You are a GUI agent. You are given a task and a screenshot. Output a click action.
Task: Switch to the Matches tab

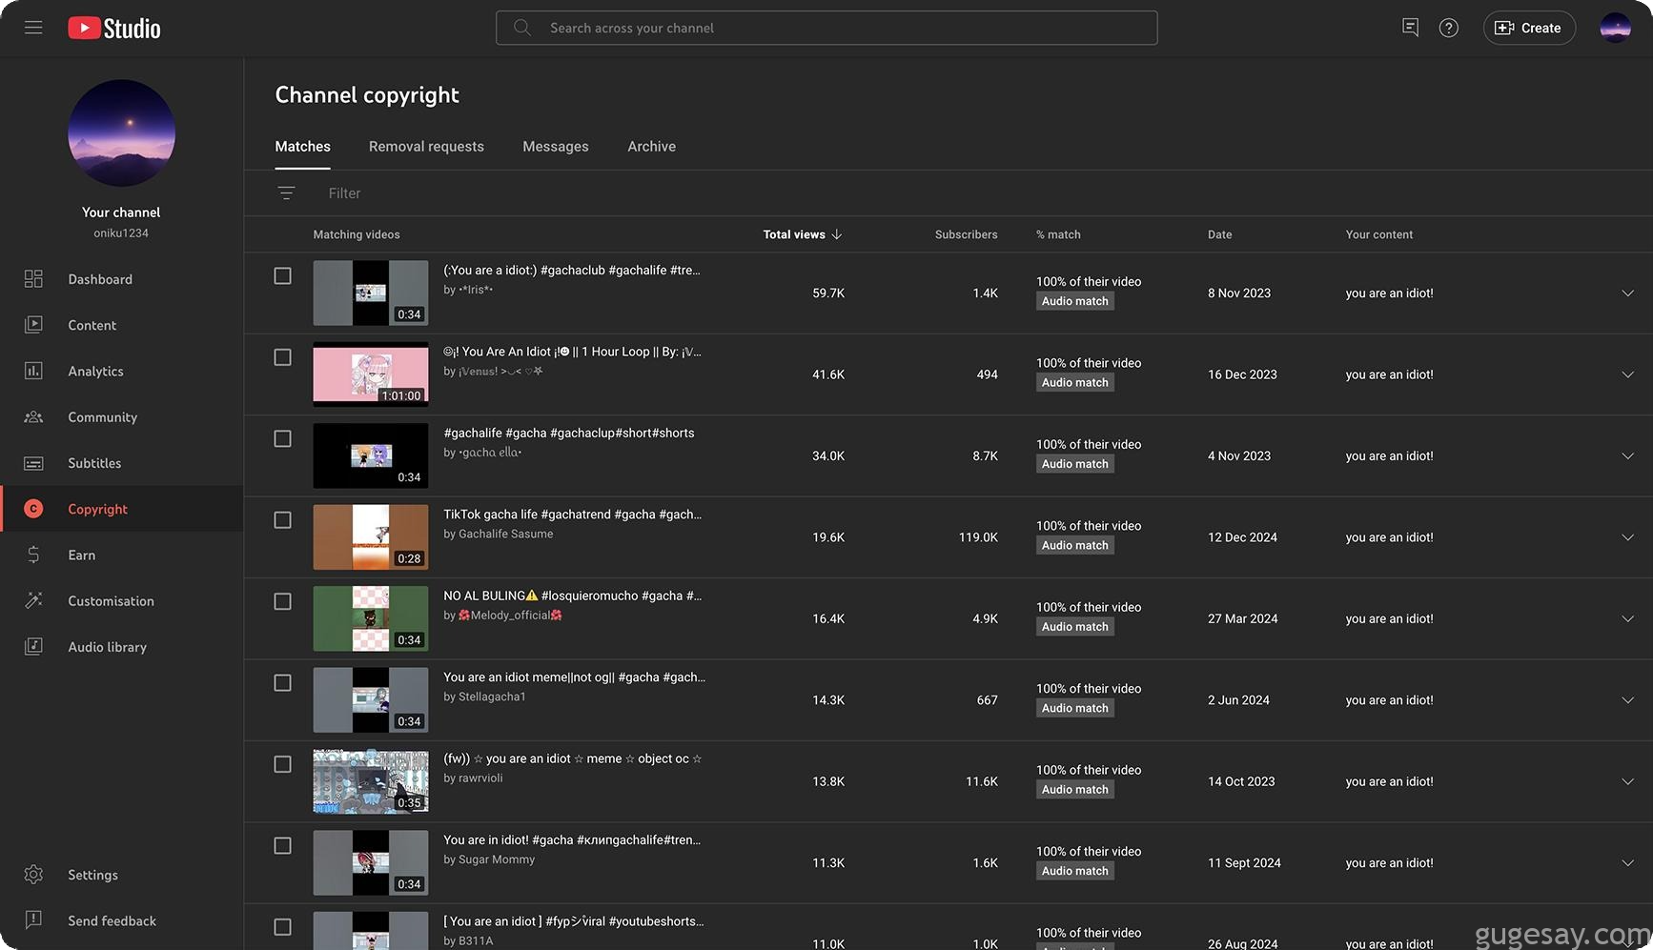coord(303,147)
